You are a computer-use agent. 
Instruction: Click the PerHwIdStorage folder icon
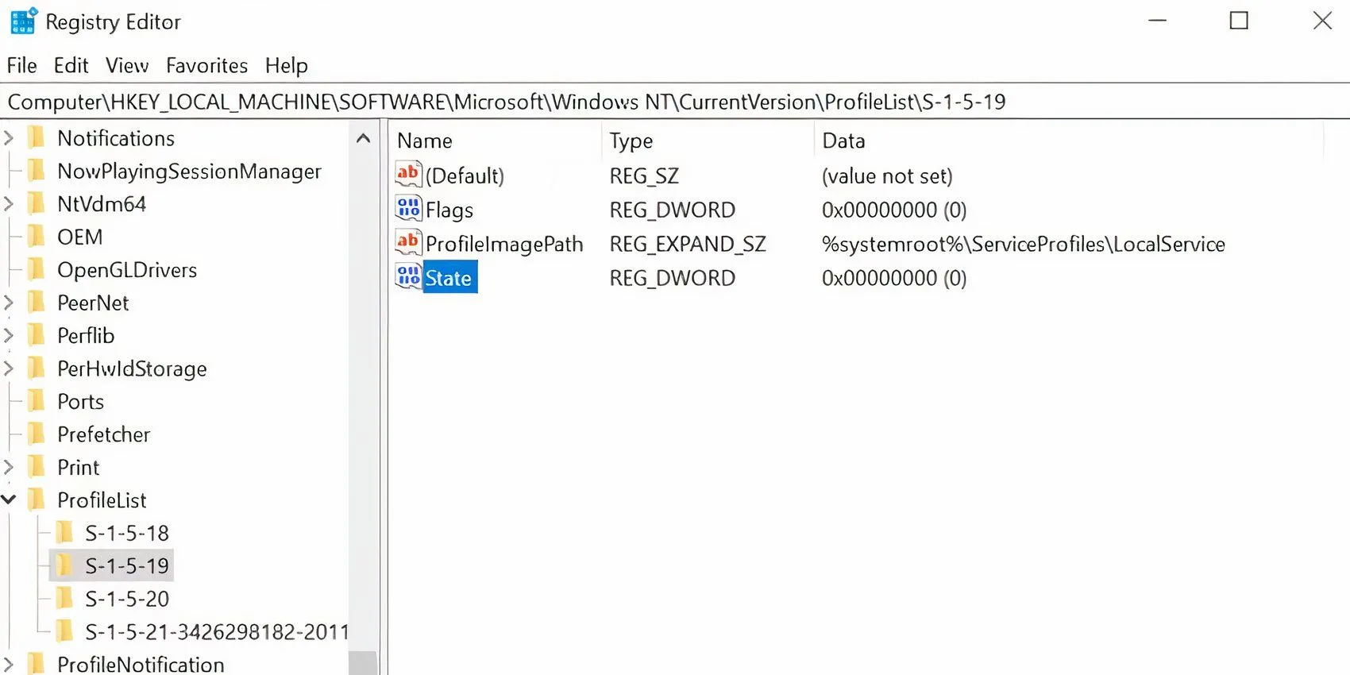36,368
